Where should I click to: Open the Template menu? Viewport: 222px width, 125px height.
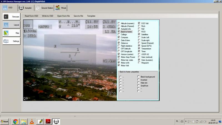[x=91, y=16]
